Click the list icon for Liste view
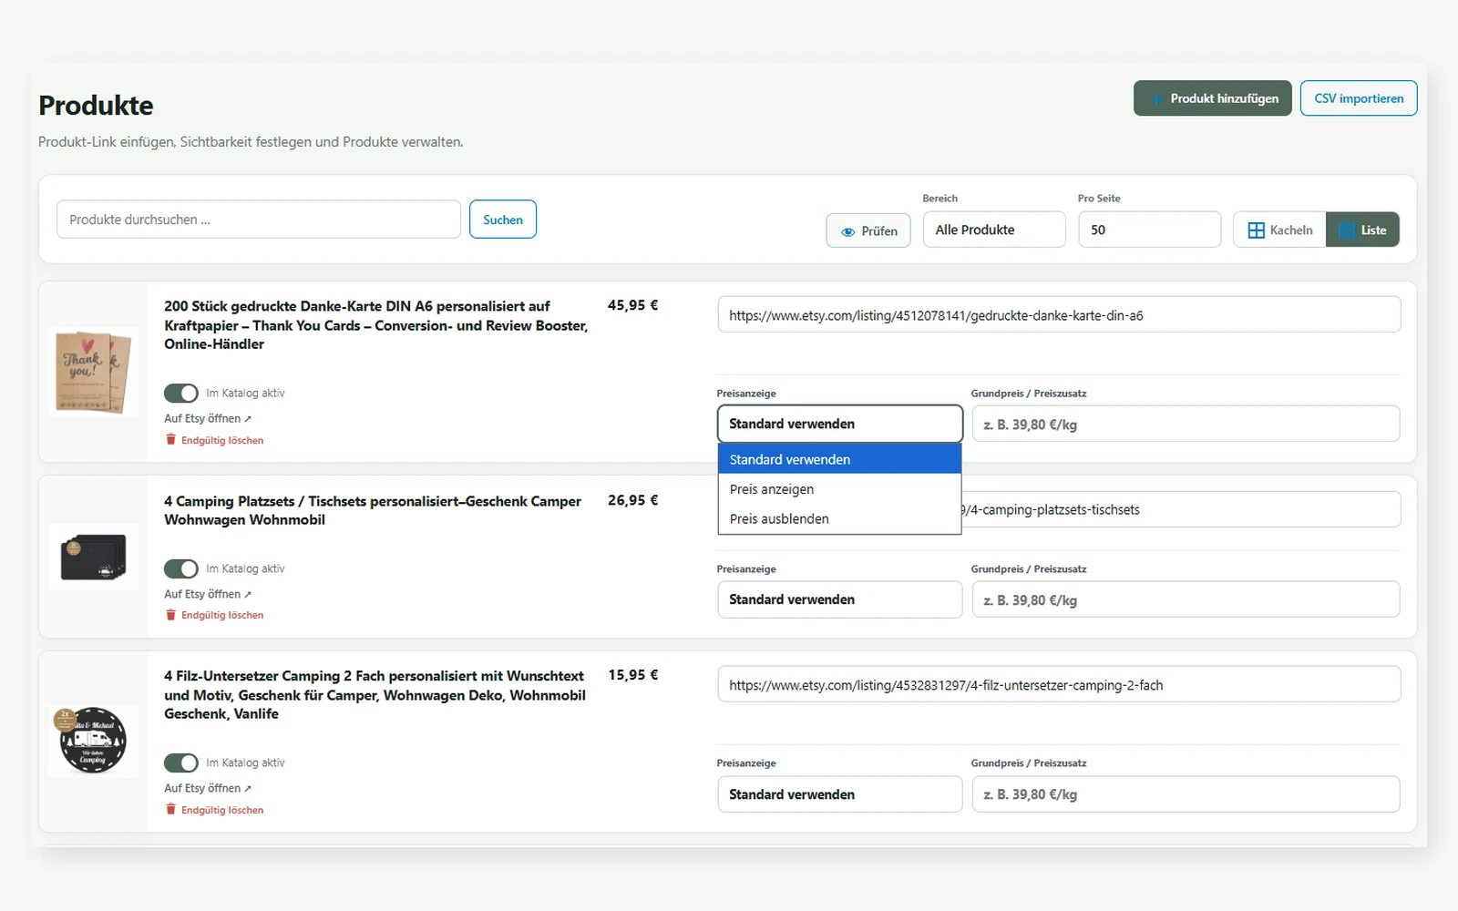The width and height of the screenshot is (1458, 911). tap(1347, 230)
